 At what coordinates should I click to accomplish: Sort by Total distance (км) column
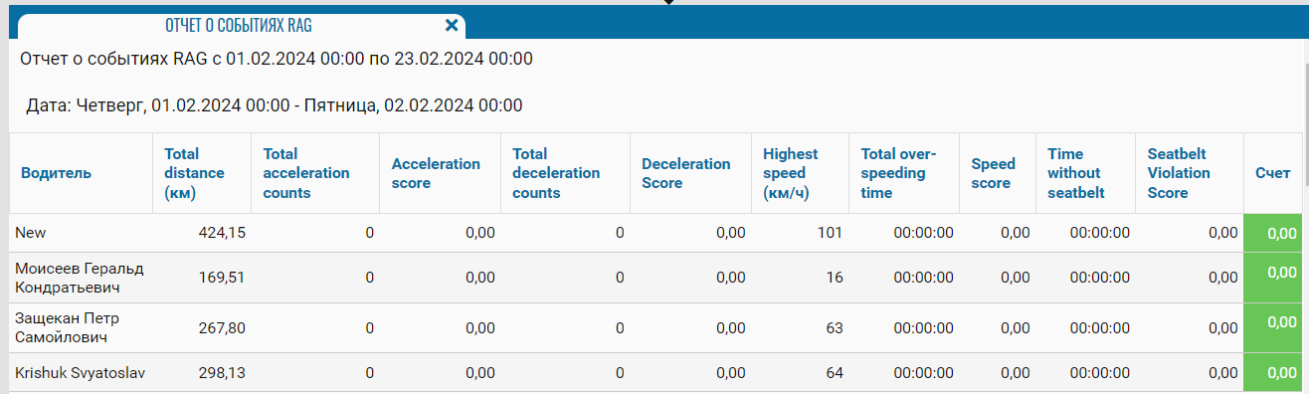pos(195,173)
